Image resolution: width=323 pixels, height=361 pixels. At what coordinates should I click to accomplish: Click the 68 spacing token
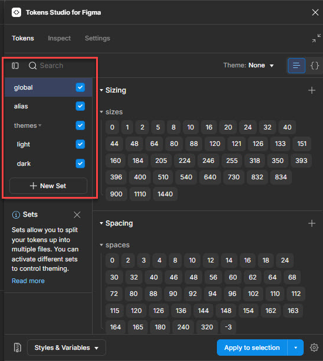click(292, 277)
